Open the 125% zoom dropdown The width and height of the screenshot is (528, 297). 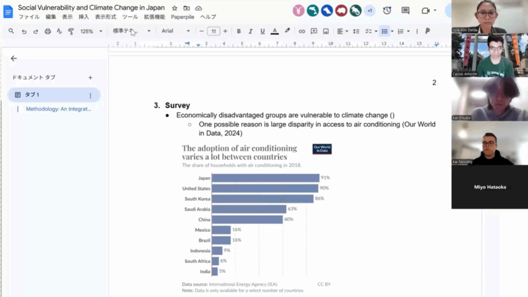pos(91,31)
